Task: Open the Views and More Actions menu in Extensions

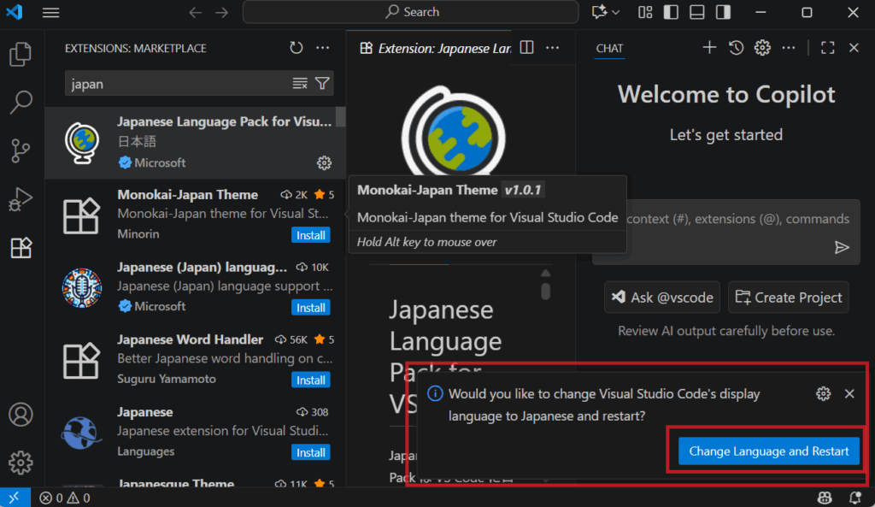Action: (322, 49)
